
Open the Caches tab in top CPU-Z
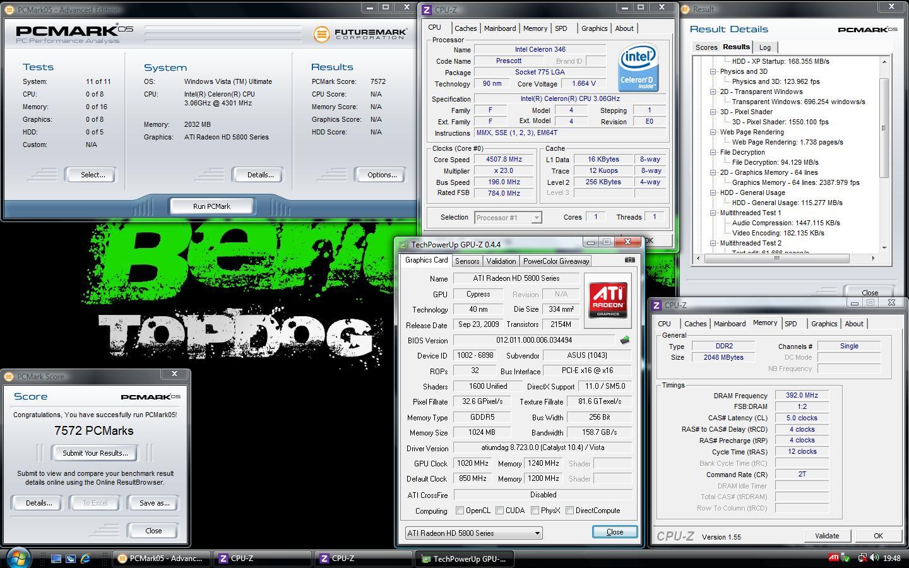coord(465,28)
